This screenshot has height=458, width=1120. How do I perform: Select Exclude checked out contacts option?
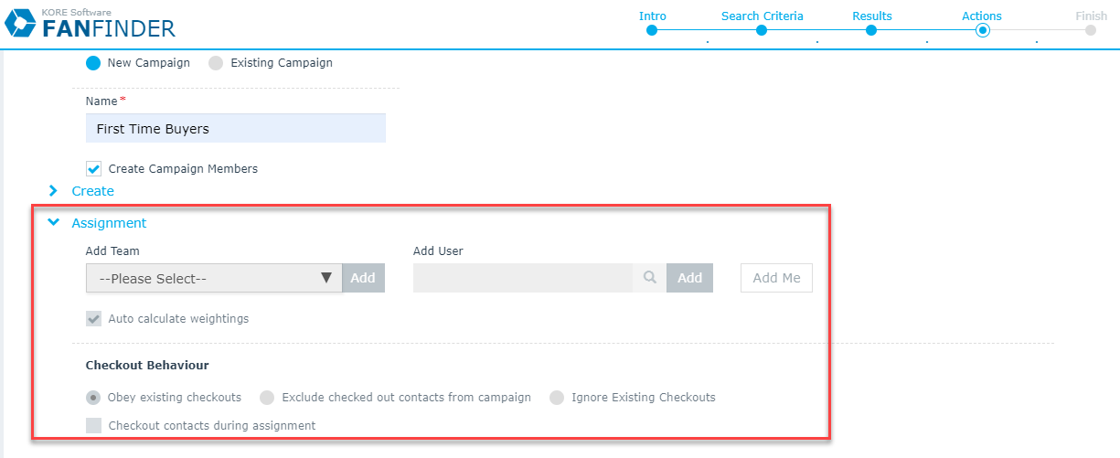point(267,398)
